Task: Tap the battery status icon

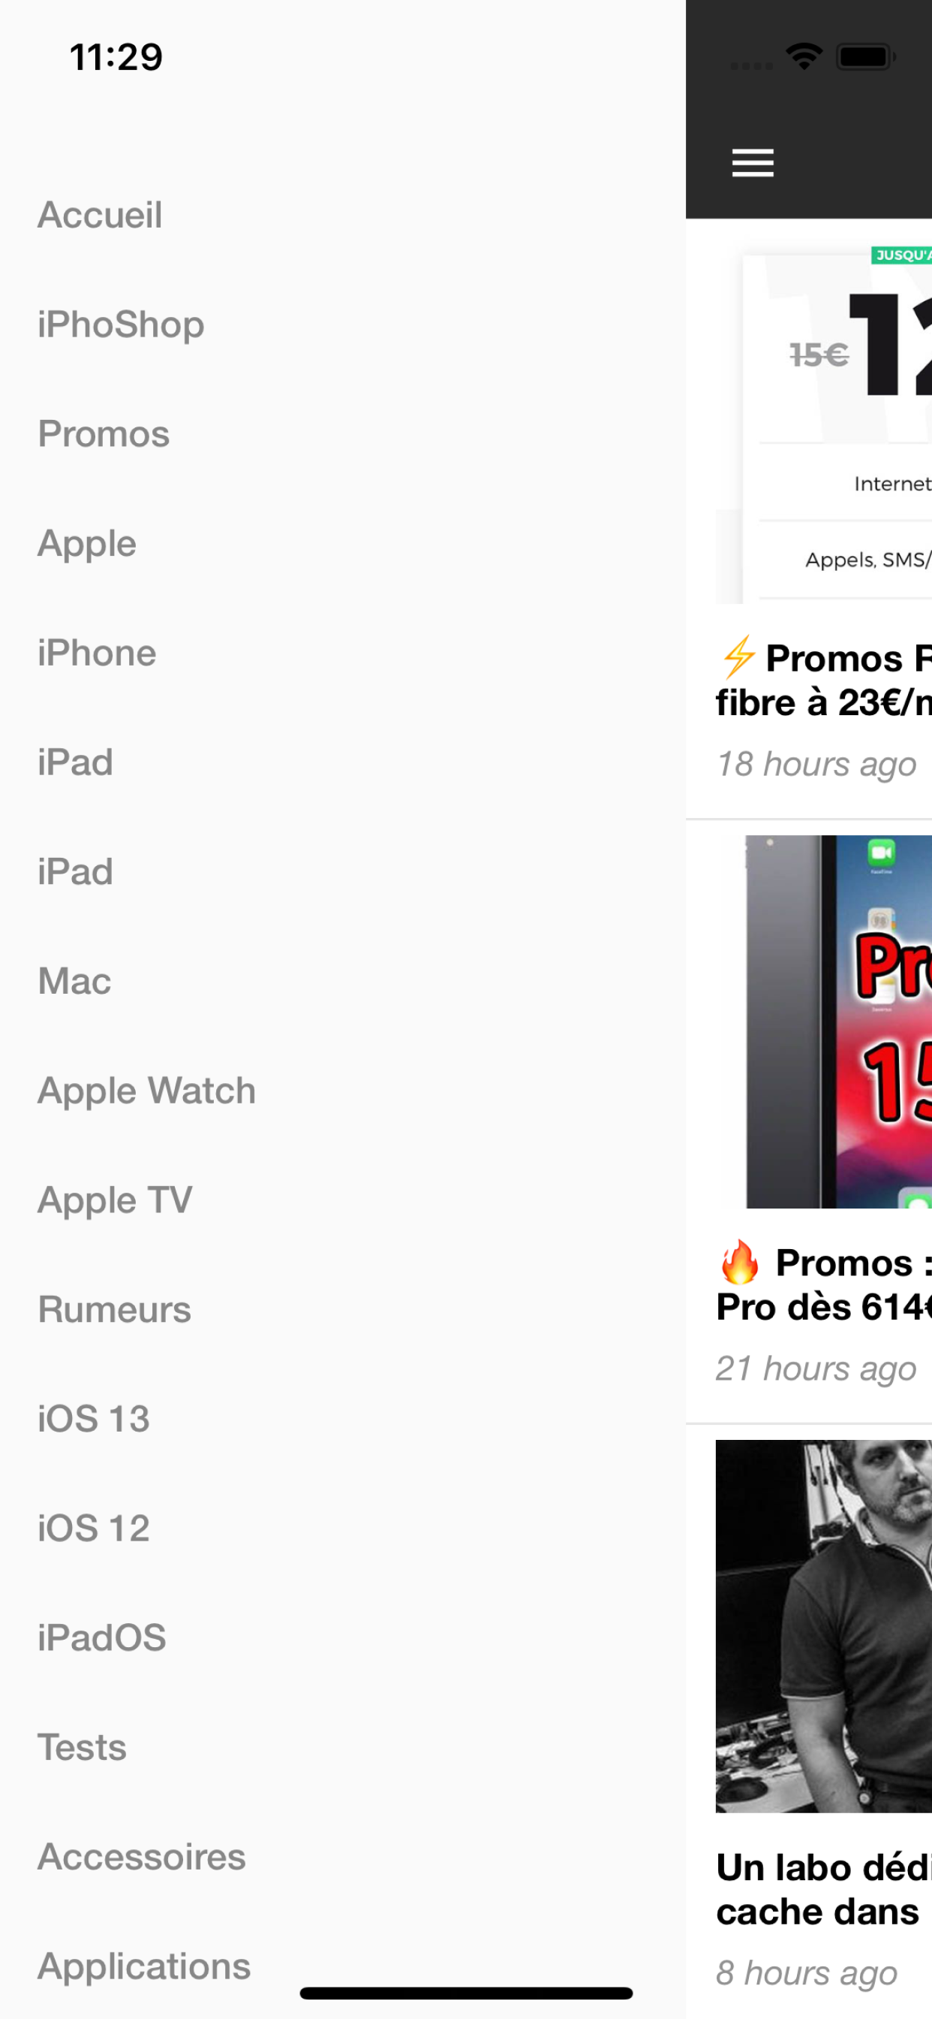Action: pos(865,56)
